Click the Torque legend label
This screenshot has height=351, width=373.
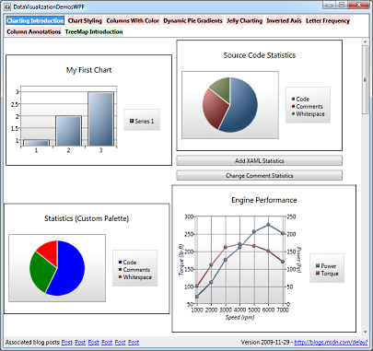330,273
